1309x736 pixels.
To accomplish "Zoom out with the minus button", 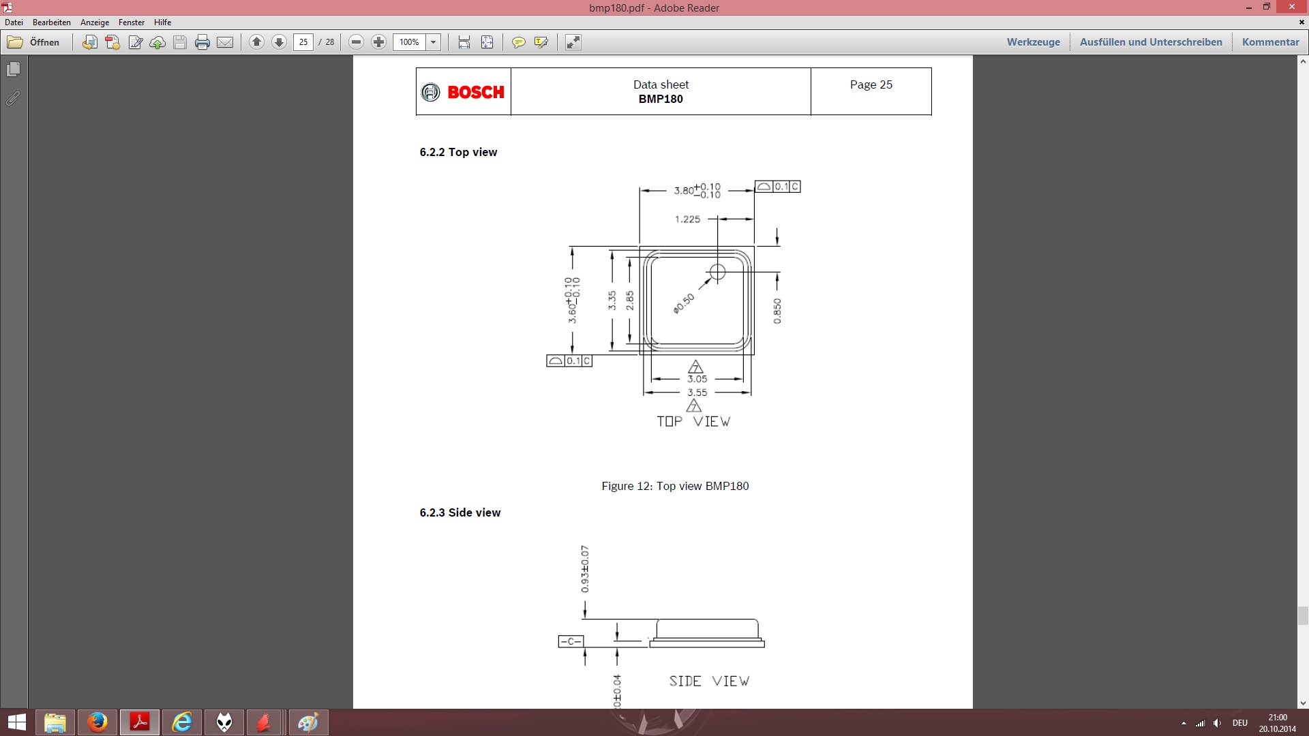I will [x=356, y=42].
